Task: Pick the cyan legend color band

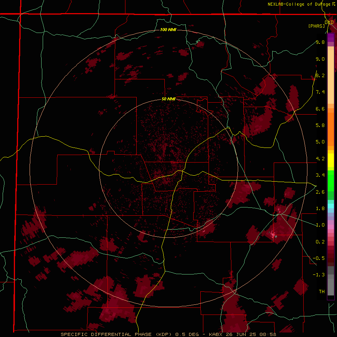Action: click(331, 206)
